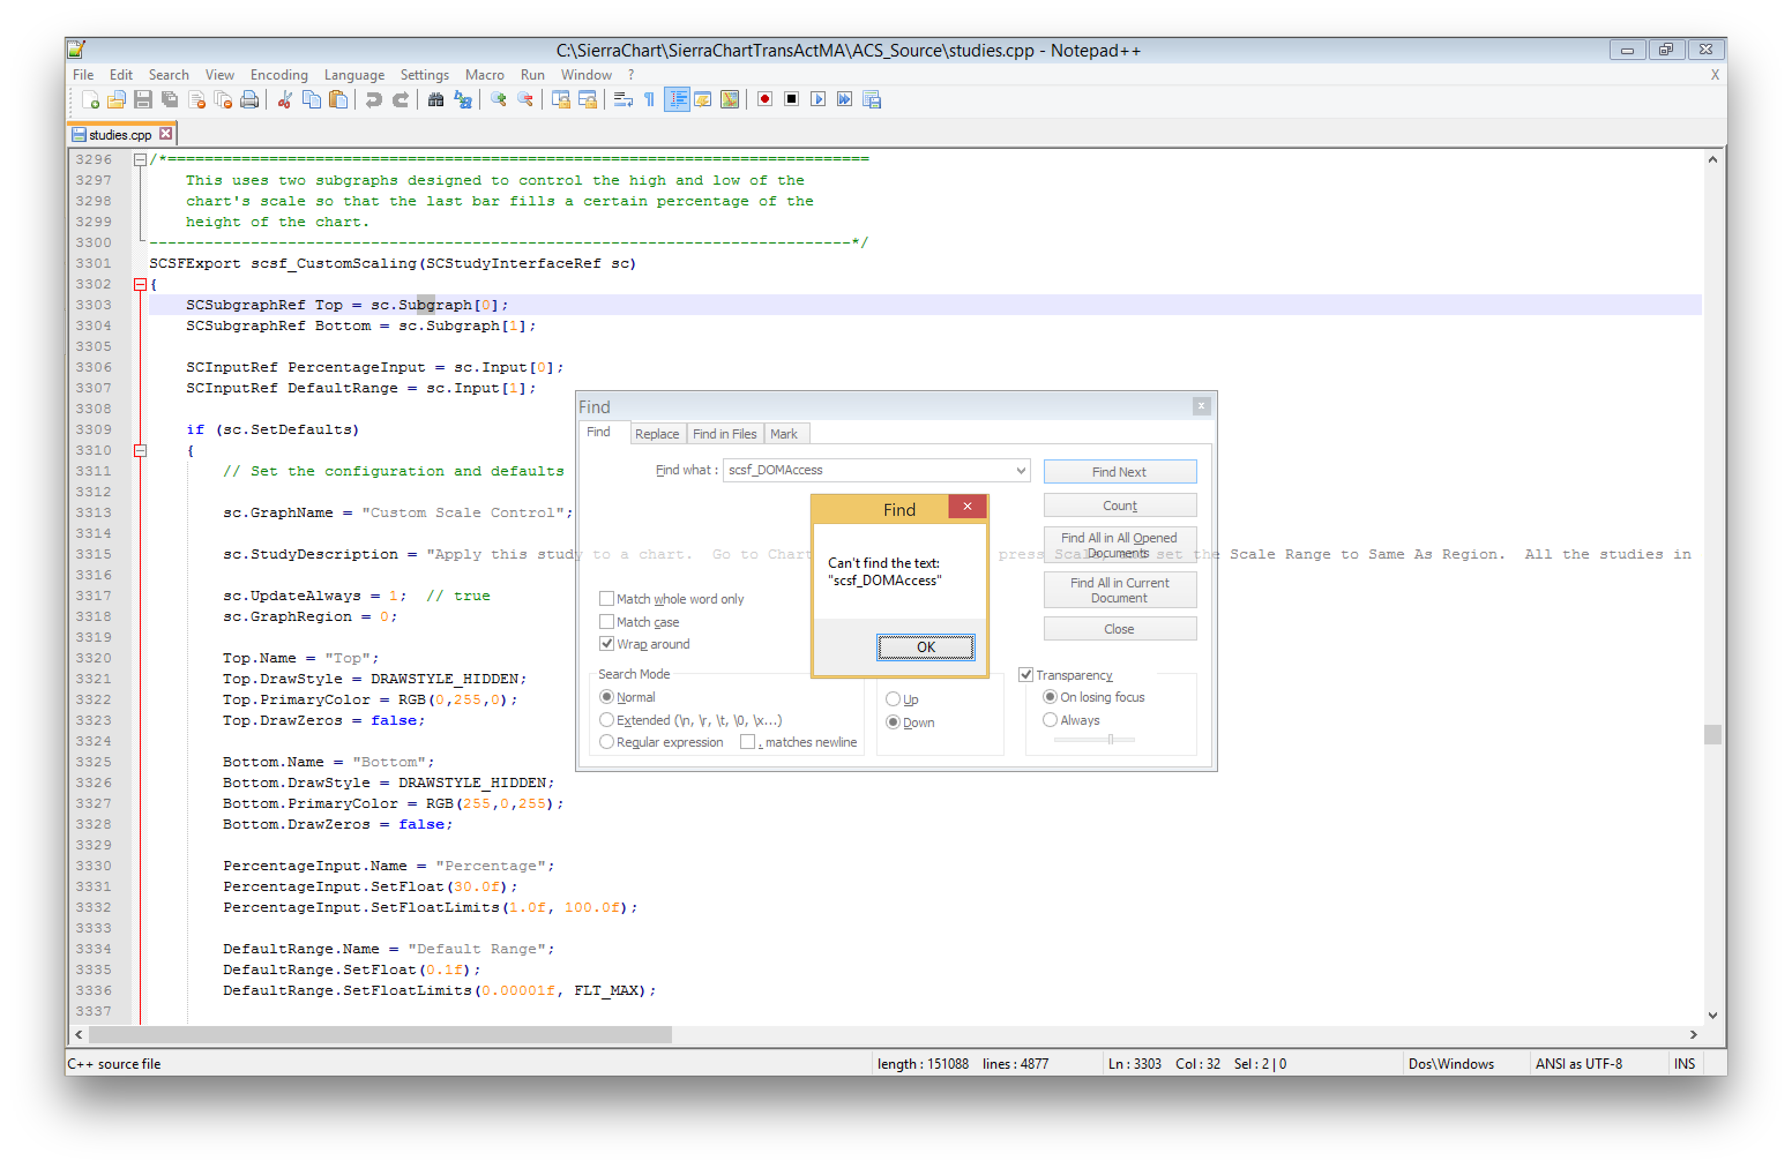Click the Copy toolbar icon
Viewport: 1792px width, 1168px height.
[312, 99]
